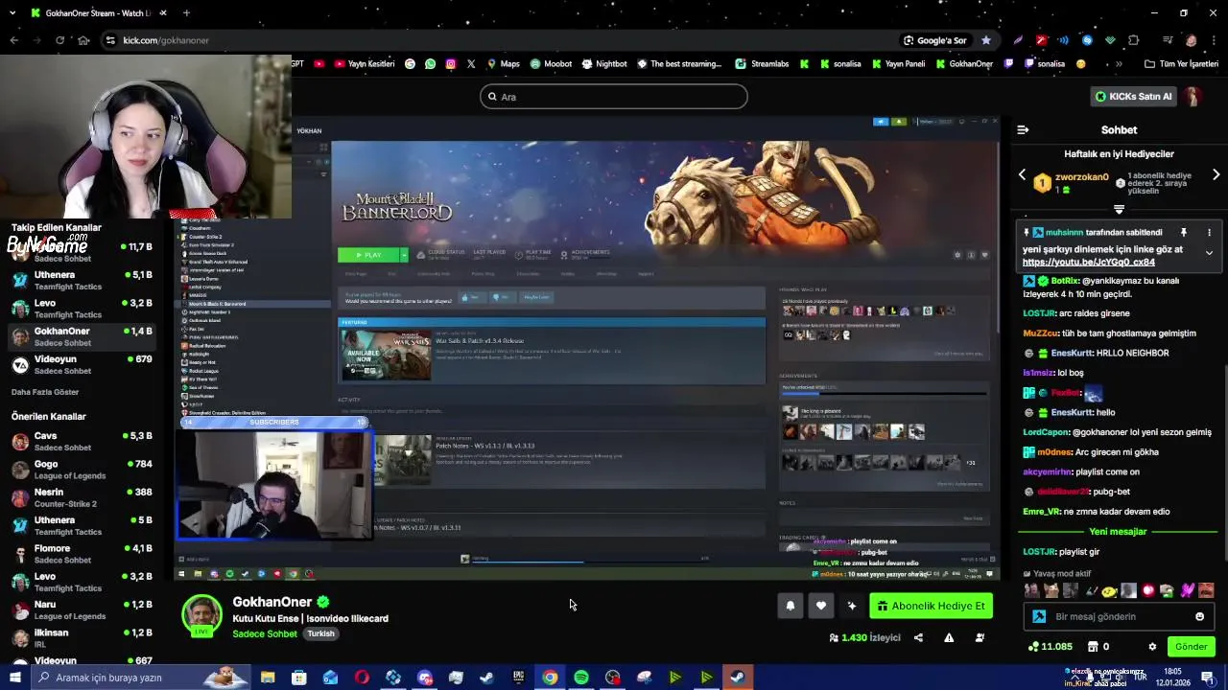The image size is (1228, 690).
Task: Open the Streamlabs bookmark
Action: click(763, 64)
